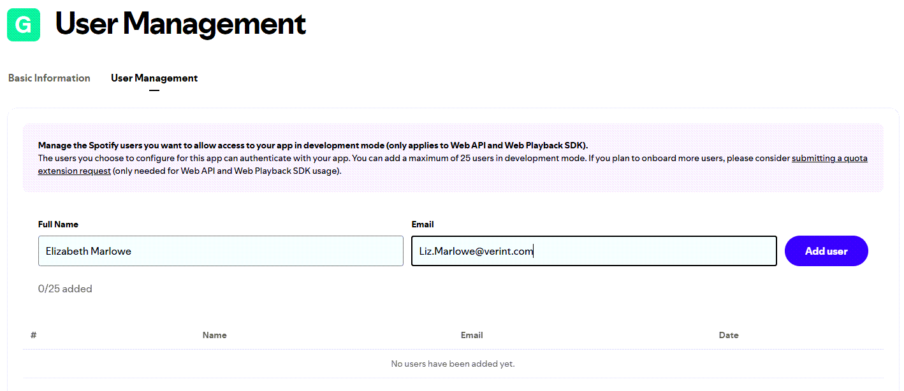This screenshot has height=391, width=904.
Task: Select the Add user button
Action: [x=826, y=250]
